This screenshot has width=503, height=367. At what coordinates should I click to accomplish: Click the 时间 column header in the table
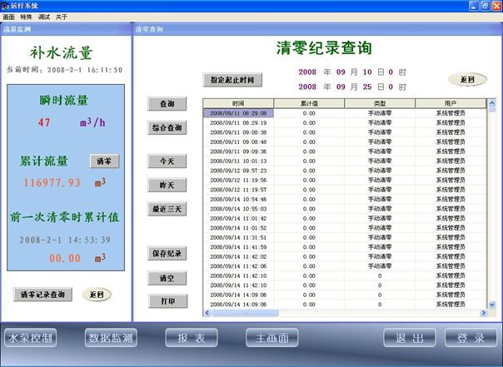click(238, 103)
